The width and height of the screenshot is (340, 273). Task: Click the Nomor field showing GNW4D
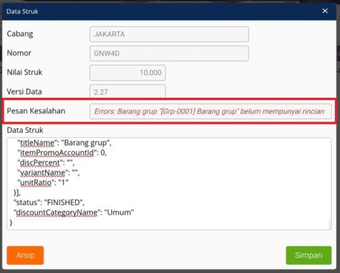[x=169, y=53]
